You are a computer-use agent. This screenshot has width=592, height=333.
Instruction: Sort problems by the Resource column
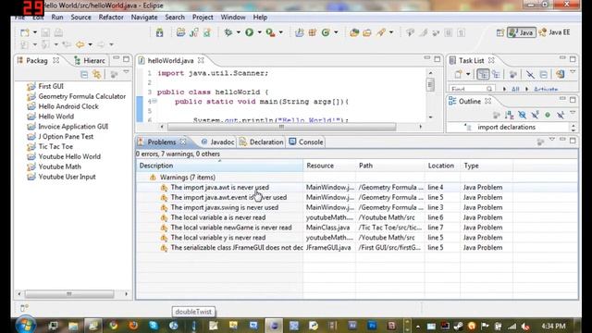pyautogui.click(x=329, y=166)
